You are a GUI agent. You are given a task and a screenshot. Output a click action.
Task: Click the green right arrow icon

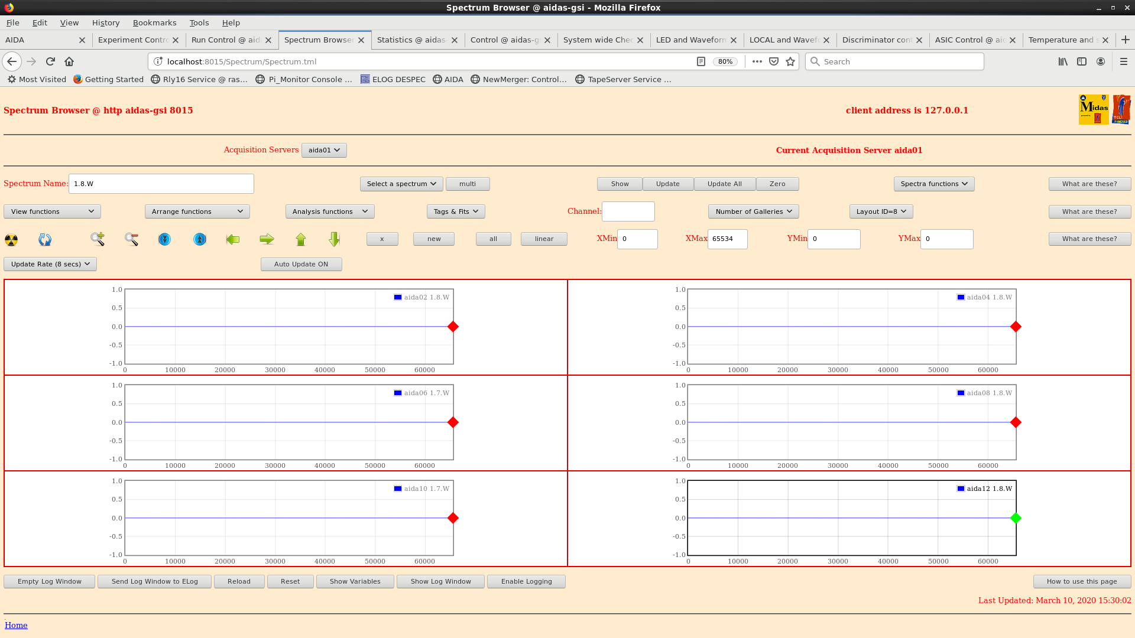[x=267, y=239]
